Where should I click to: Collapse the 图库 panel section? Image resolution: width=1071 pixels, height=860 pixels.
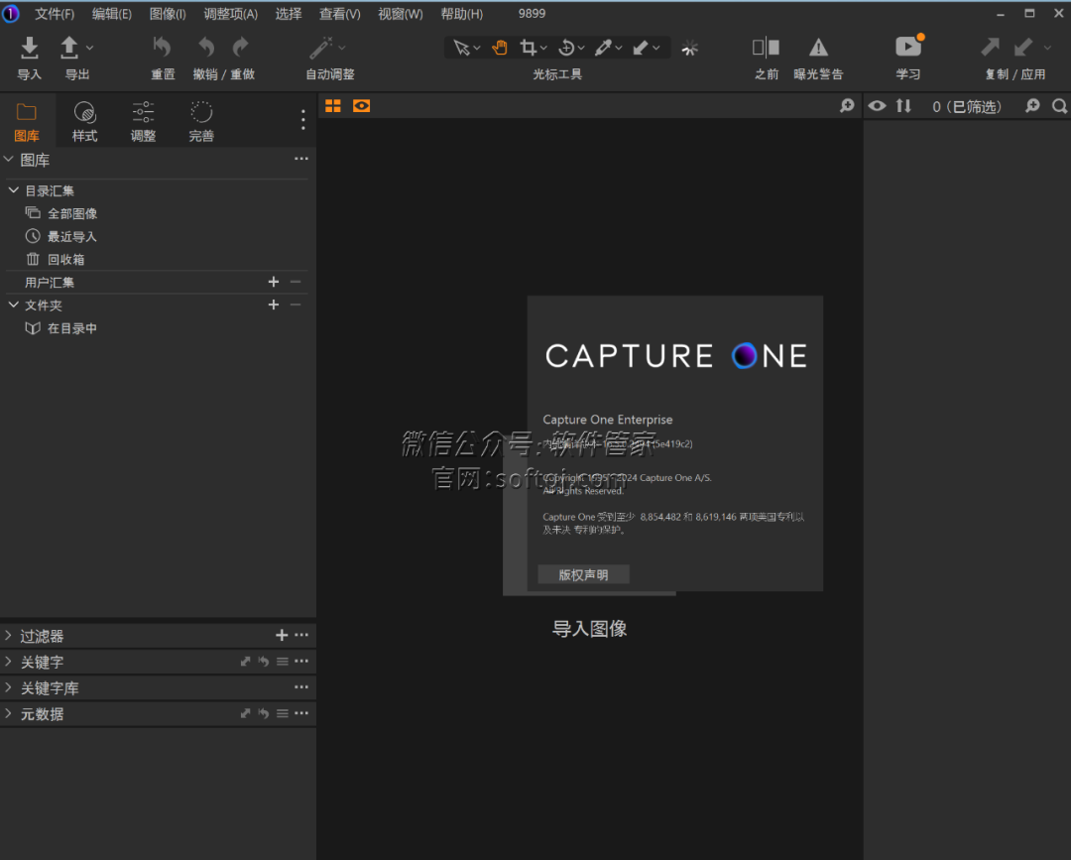point(9,159)
